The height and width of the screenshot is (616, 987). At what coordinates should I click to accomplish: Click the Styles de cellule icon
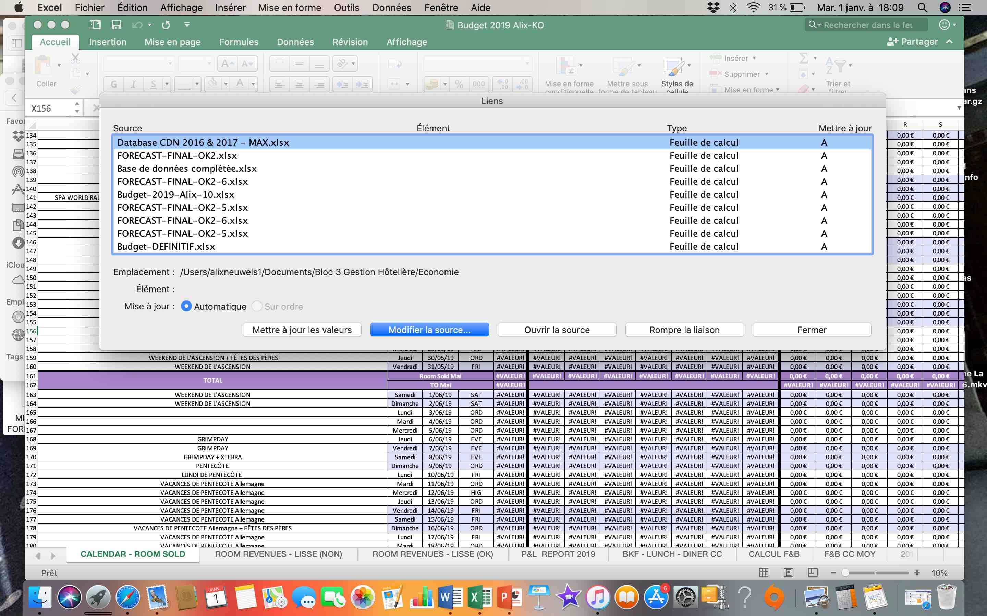(x=674, y=66)
